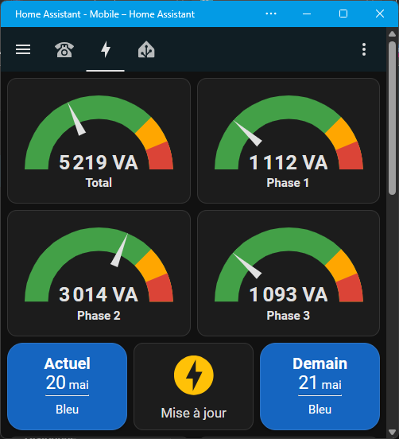Open the home network tab icon
The height and width of the screenshot is (439, 399).
(x=146, y=49)
